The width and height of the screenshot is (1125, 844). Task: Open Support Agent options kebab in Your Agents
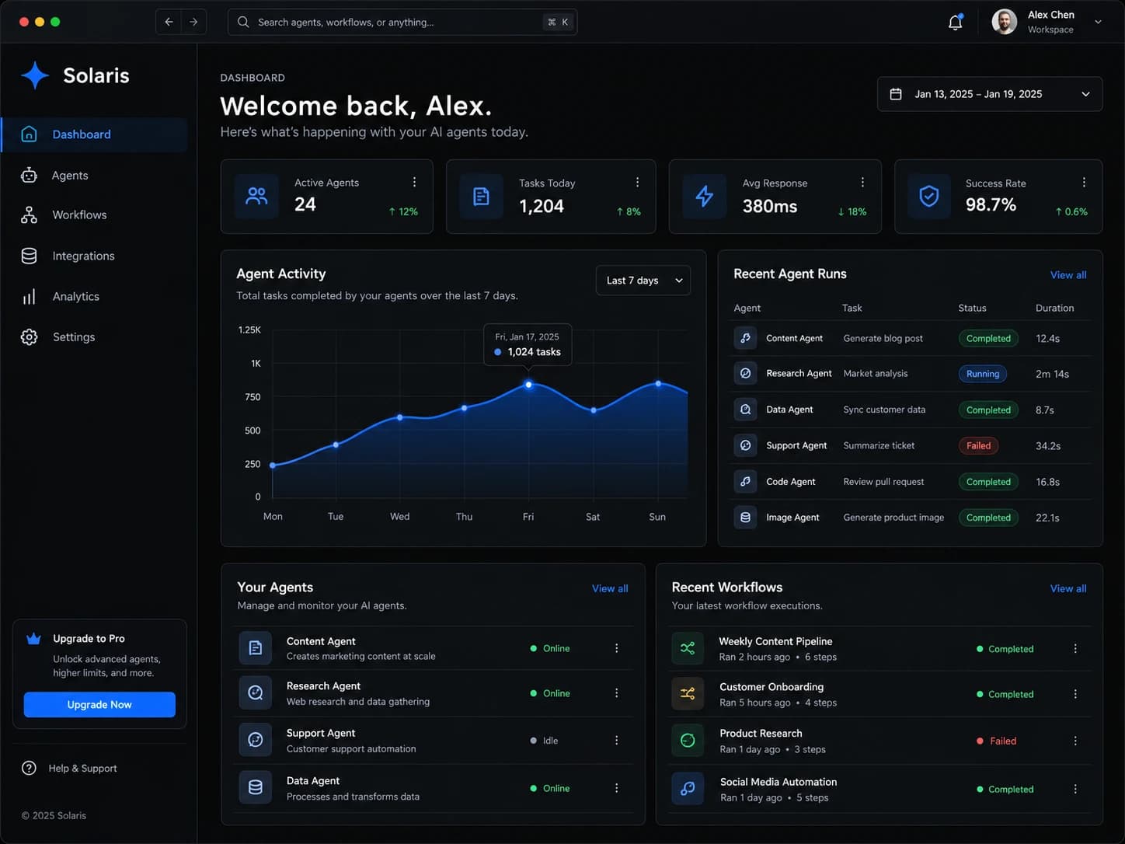[x=617, y=741]
